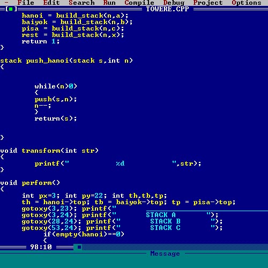Click the 'int px=3;' declaration
268x268 pixels.
click(41, 196)
